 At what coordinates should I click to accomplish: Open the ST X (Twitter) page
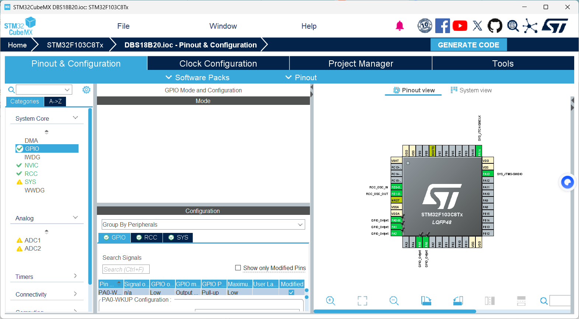point(477,26)
